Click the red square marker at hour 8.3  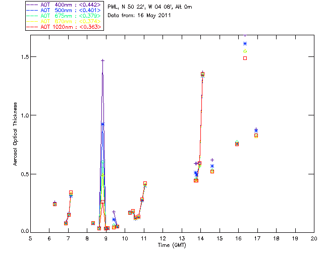(x=93, y=223)
